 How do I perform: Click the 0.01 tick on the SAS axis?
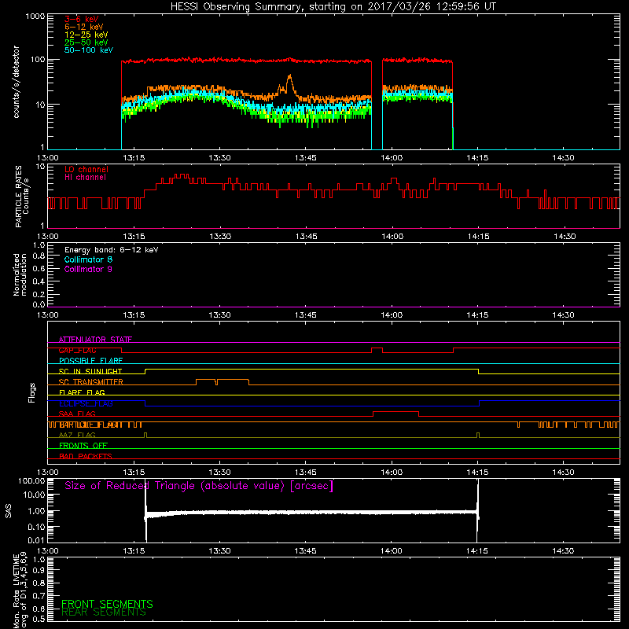(36, 540)
